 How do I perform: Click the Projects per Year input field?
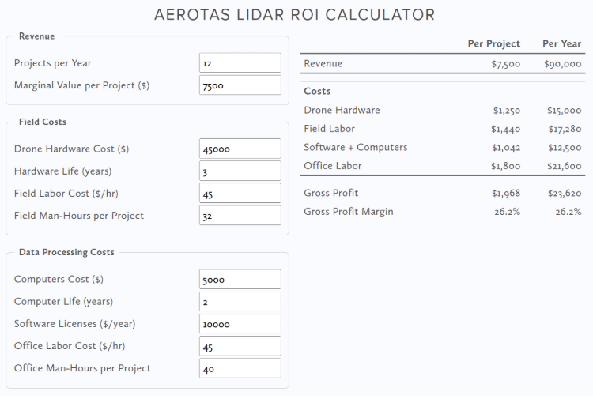240,63
